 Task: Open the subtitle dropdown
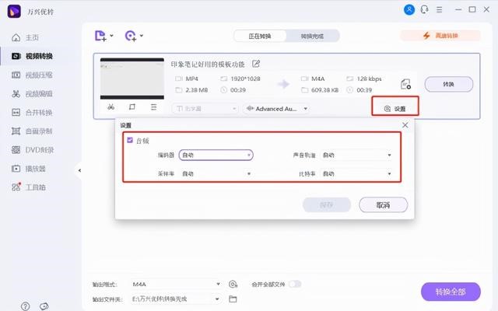pyautogui.click(x=205, y=109)
